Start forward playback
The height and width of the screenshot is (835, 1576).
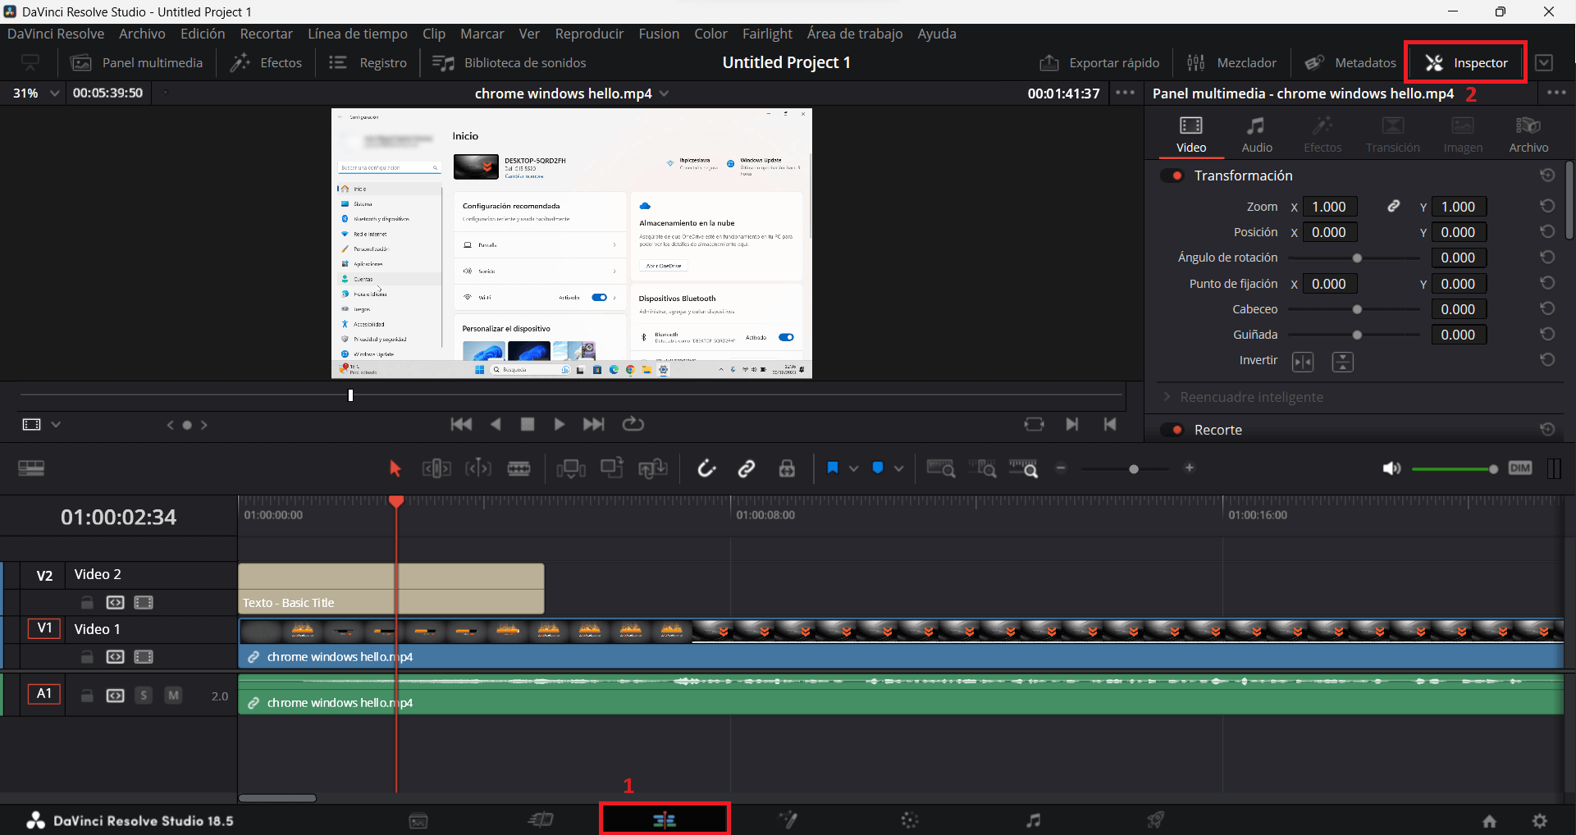(560, 424)
